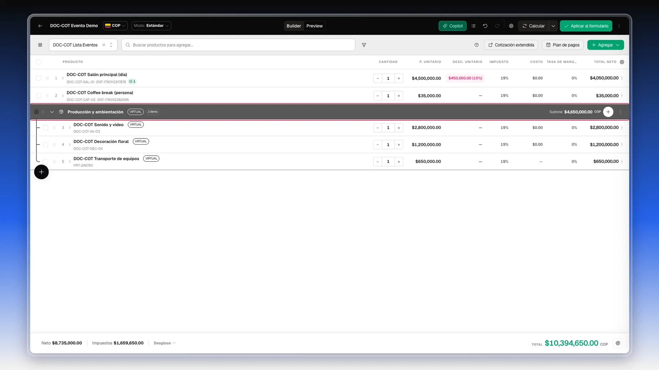659x370 pixels.
Task: Click the product search input field
Action: [238, 45]
